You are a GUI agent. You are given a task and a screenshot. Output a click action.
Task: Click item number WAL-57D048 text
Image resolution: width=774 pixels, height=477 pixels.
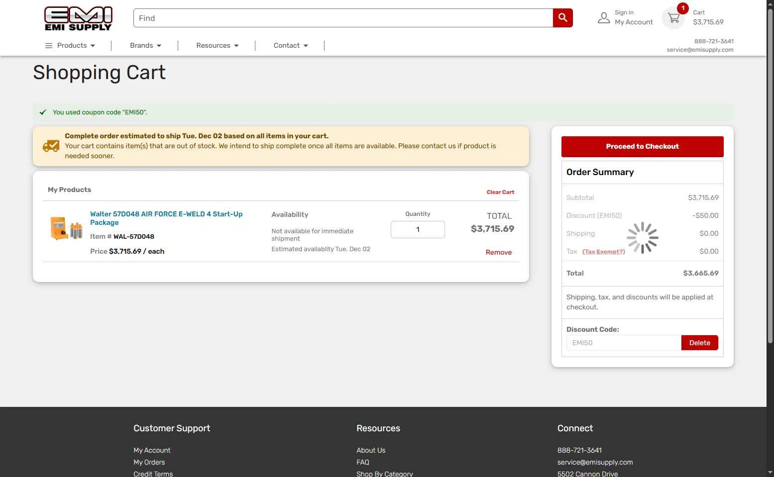pos(133,236)
